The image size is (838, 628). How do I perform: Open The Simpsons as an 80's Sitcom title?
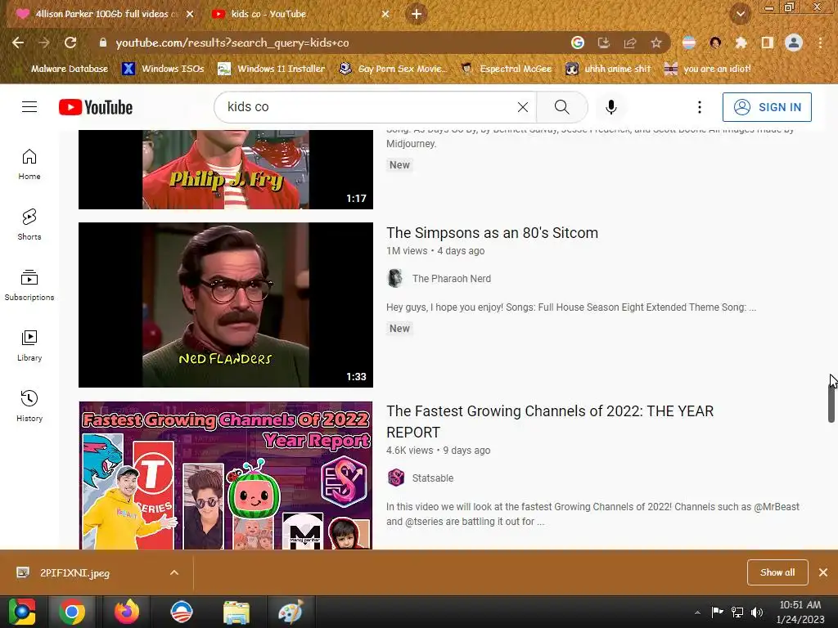[492, 233]
